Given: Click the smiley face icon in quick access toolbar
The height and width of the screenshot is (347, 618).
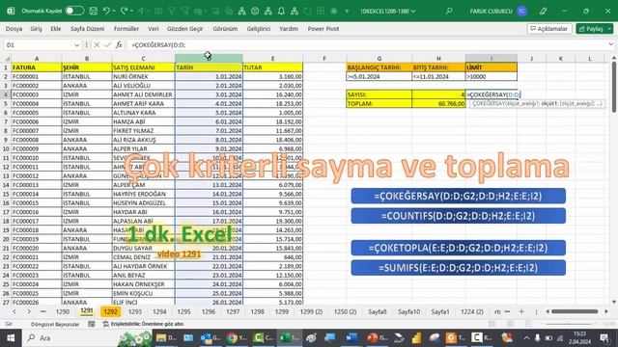Looking at the screenshot, I should (255, 11).
